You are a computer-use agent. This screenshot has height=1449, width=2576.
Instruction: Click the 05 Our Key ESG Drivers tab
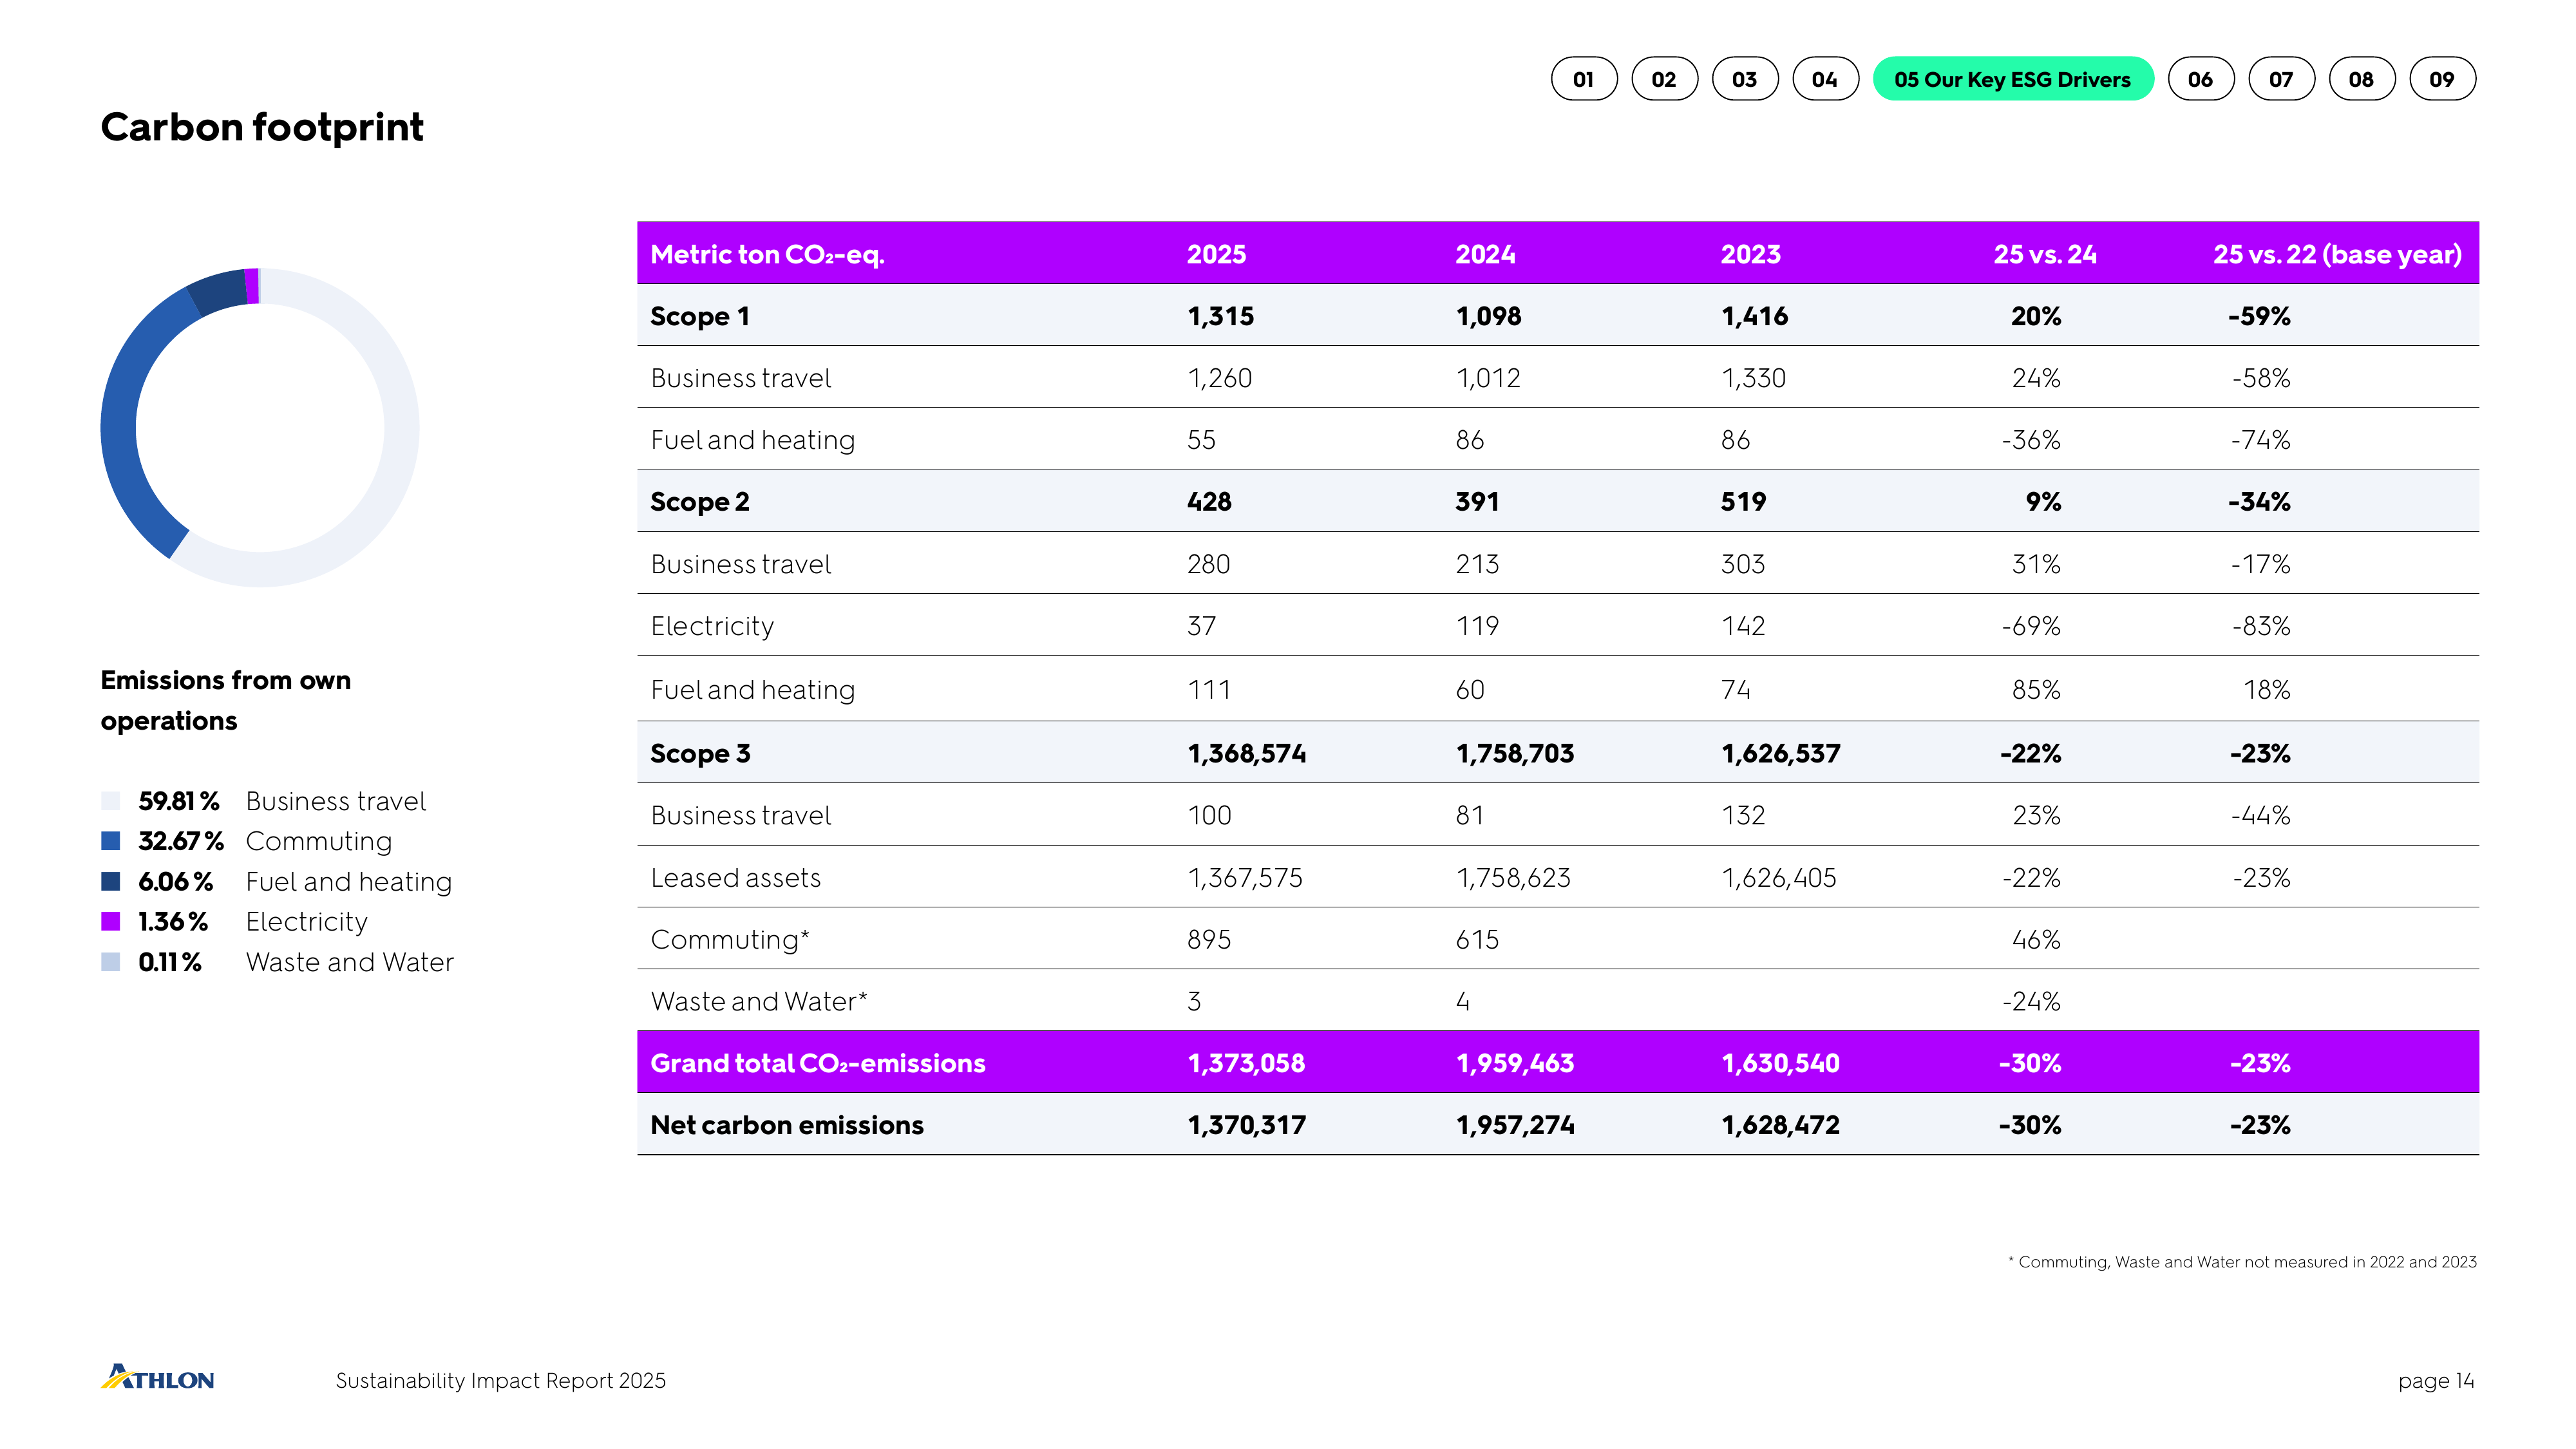(2013, 79)
